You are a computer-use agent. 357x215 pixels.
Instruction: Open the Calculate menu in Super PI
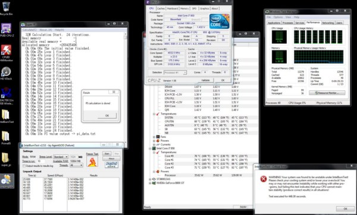(29, 30)
